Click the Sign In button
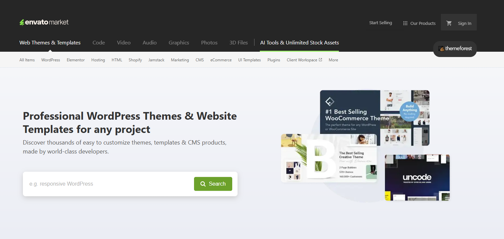The image size is (504, 239). click(464, 23)
